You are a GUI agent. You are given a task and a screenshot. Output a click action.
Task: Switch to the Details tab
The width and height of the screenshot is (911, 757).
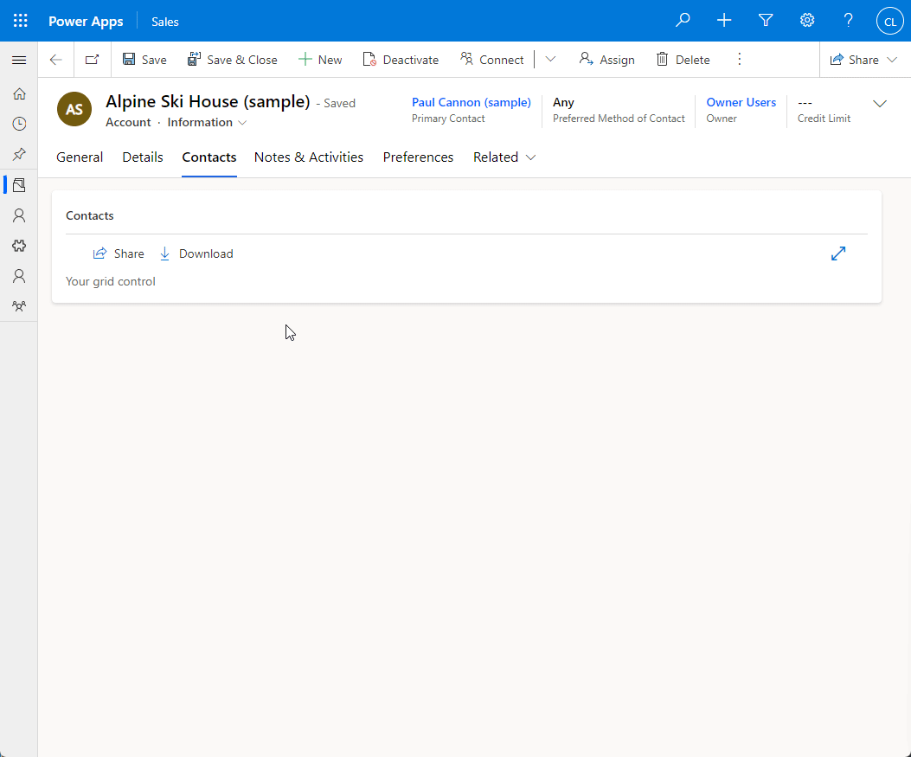click(143, 157)
